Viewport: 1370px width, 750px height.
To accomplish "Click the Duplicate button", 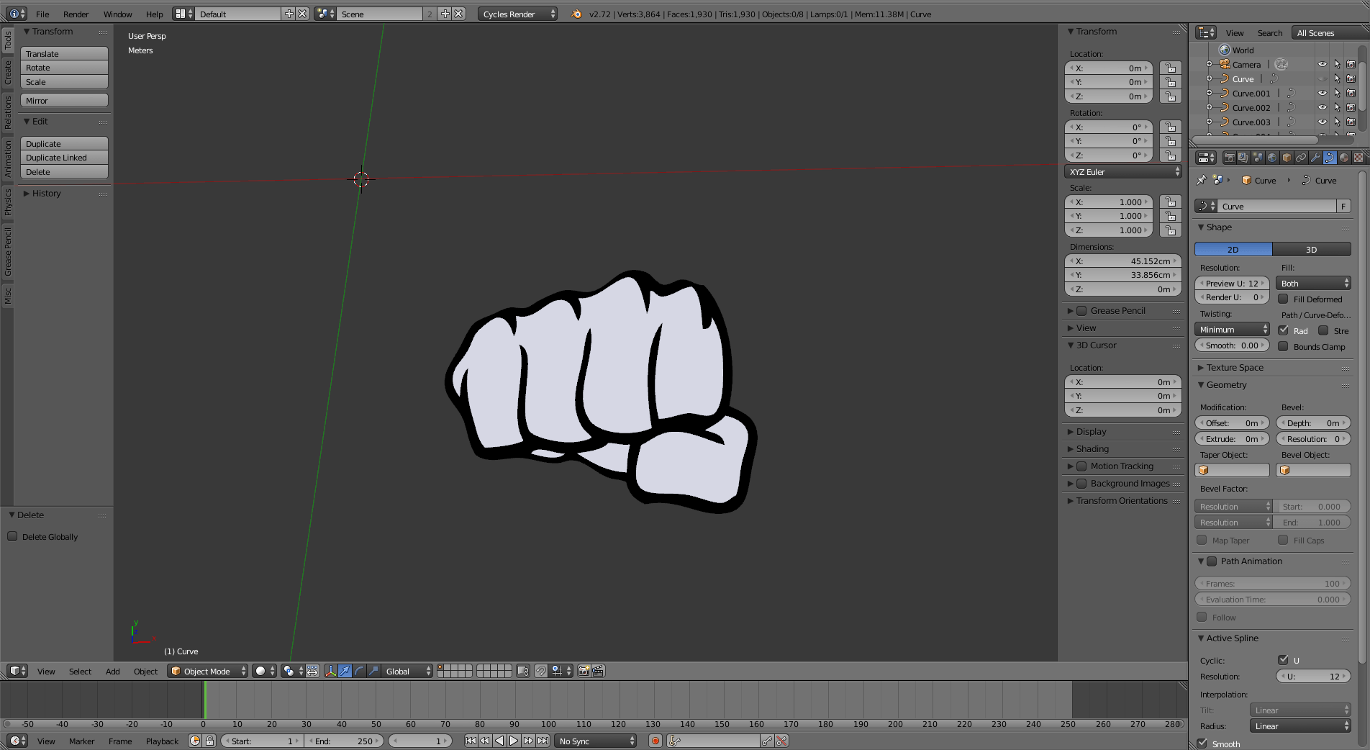I will pyautogui.click(x=63, y=143).
